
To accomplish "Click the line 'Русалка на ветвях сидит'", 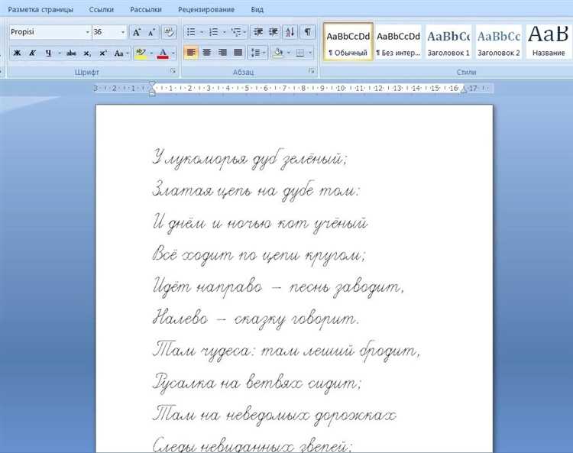I will [257, 383].
